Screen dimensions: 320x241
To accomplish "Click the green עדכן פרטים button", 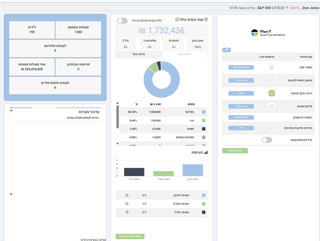I will [x=235, y=151].
